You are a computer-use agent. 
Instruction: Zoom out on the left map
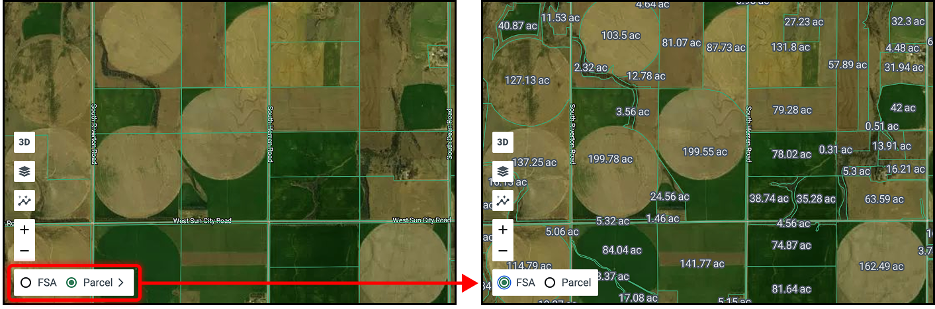(24, 251)
